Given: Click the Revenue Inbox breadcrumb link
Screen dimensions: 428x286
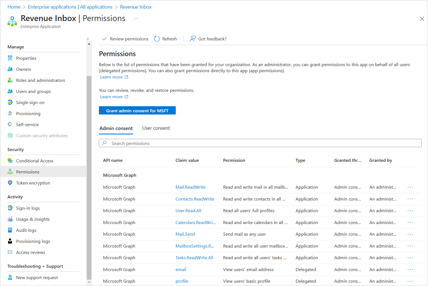Looking at the screenshot, I should (136, 7).
